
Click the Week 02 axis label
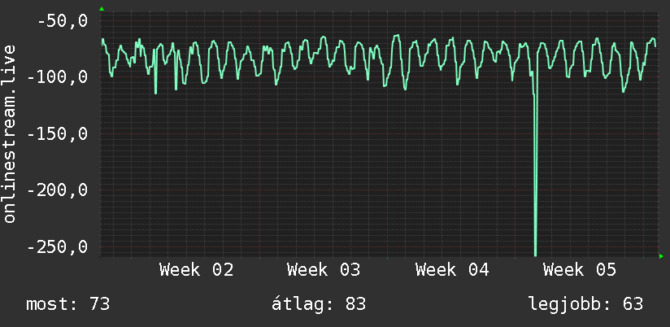(196, 270)
